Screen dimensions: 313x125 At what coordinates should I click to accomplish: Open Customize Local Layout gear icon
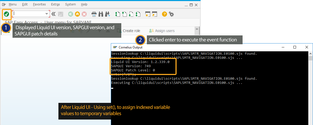pos(171,14)
